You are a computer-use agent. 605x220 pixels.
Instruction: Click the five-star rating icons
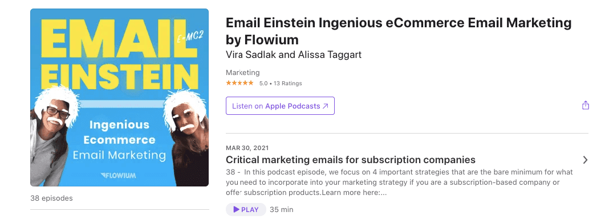[x=240, y=83]
